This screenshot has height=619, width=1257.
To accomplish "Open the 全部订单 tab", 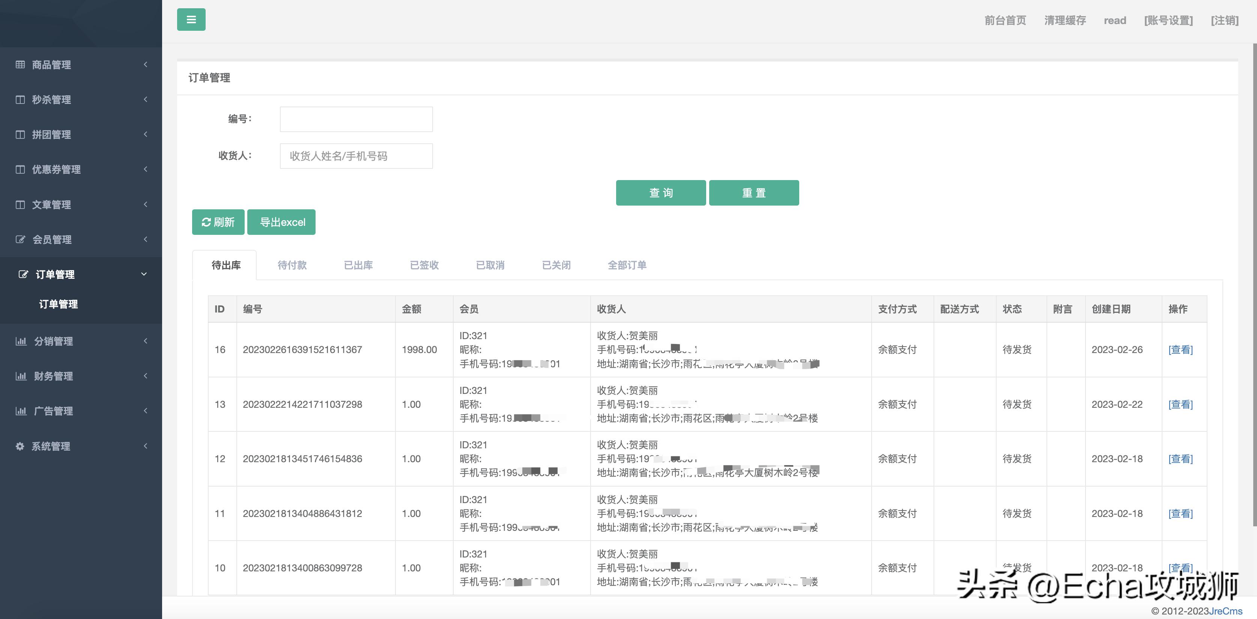I will (x=627, y=265).
